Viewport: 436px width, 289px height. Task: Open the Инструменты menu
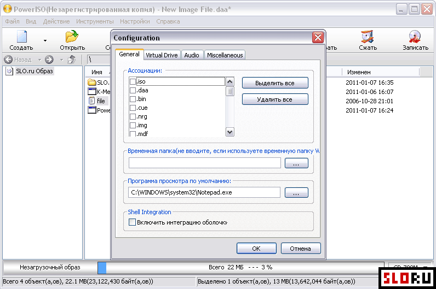click(95, 21)
